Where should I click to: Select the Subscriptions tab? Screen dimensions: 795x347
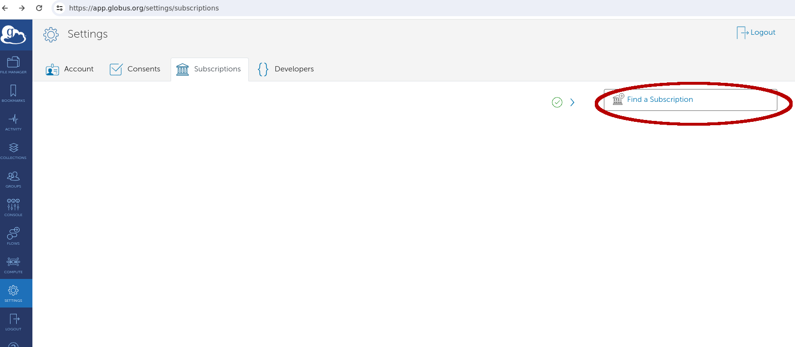210,69
